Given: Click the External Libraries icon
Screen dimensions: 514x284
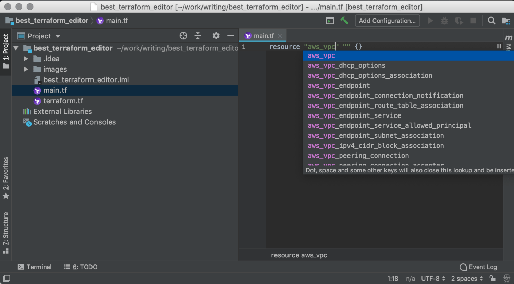Looking at the screenshot, I should (27, 111).
